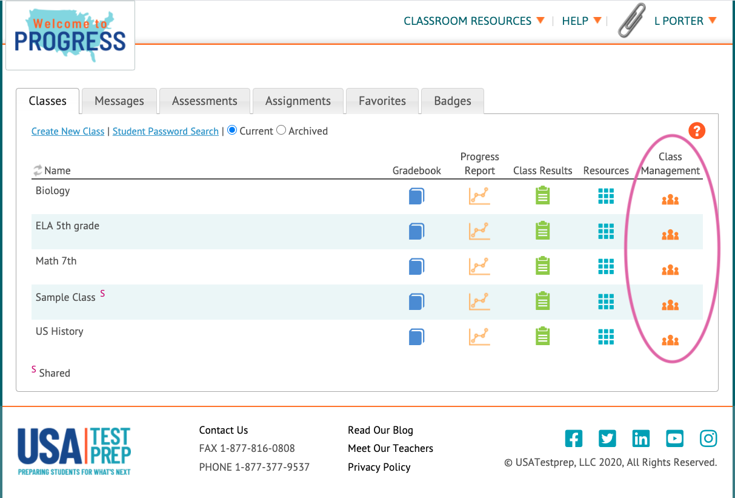Click the orange question mark help icon
This screenshot has width=735, height=498.
[697, 130]
